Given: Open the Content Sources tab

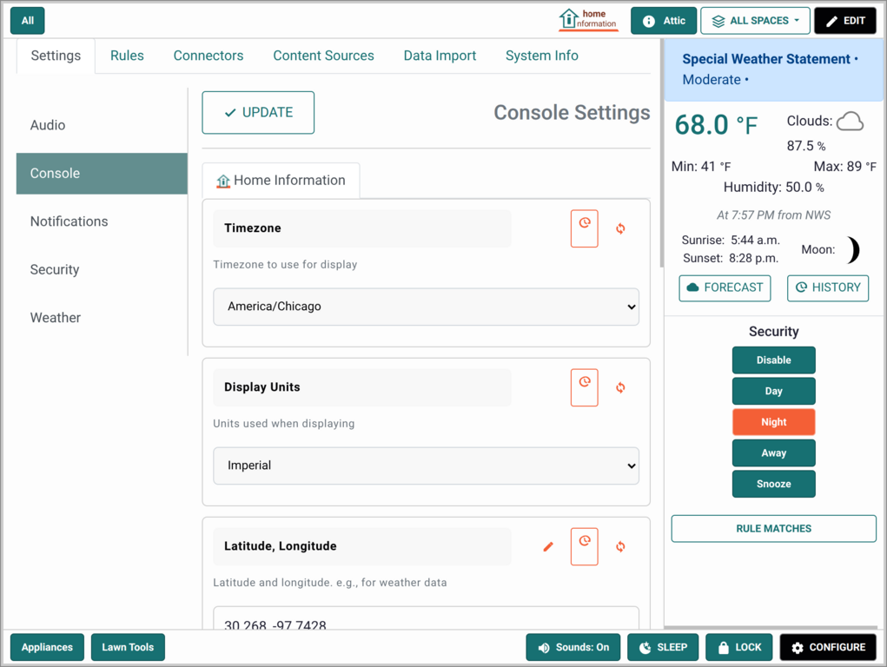Looking at the screenshot, I should 323,56.
